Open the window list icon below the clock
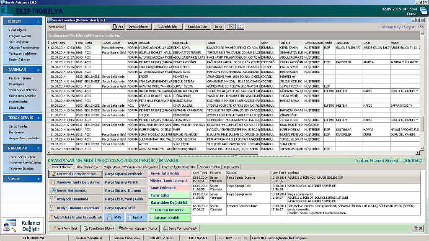The width and height of the screenshot is (429, 241). coord(423,11)
